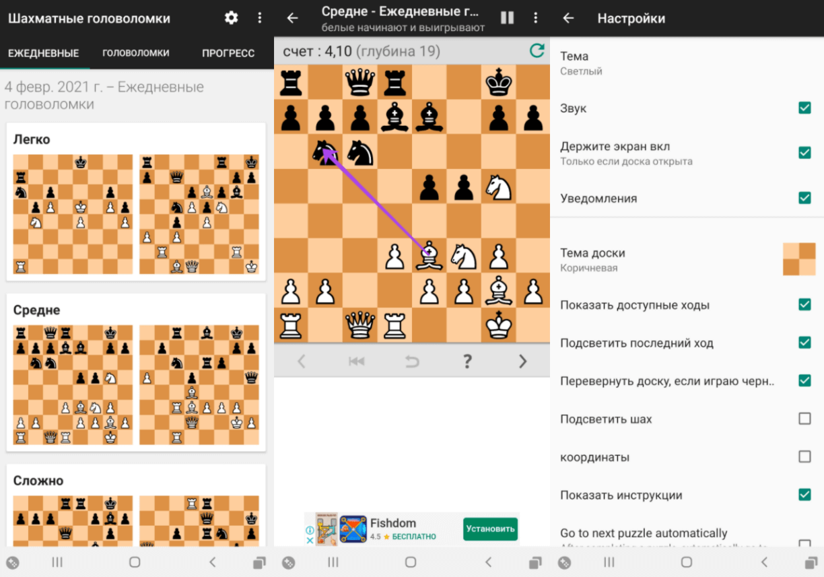Go back from the Настройки screen
Screen dimensions: 824x577
tap(568, 18)
